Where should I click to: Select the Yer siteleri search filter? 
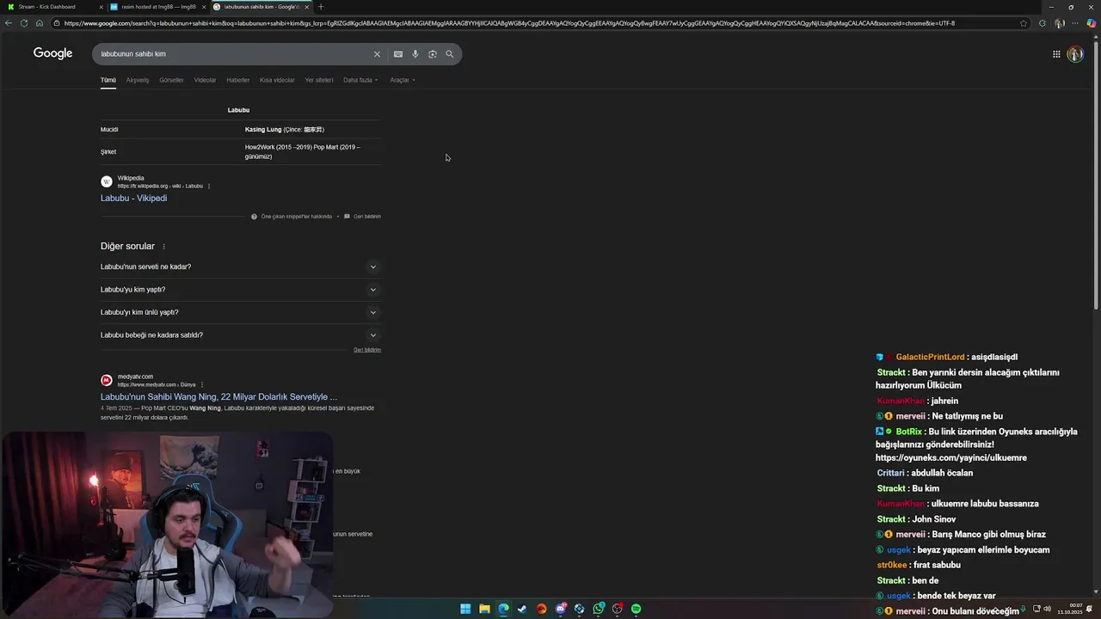(x=319, y=80)
